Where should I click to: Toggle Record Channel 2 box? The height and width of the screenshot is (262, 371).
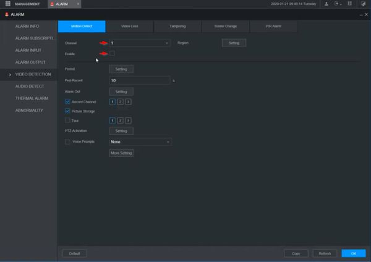[120, 102]
